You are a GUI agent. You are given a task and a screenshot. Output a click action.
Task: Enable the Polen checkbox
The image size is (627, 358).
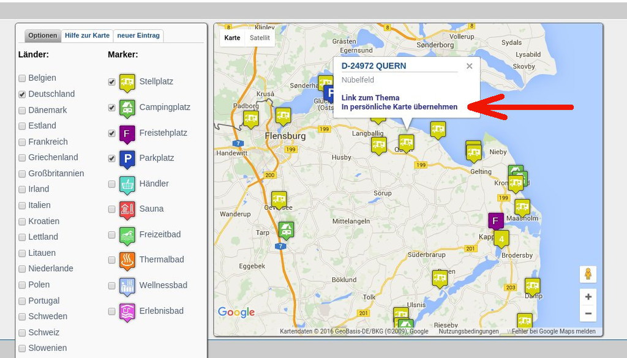(23, 285)
